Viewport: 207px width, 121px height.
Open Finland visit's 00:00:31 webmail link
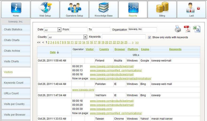112,66
